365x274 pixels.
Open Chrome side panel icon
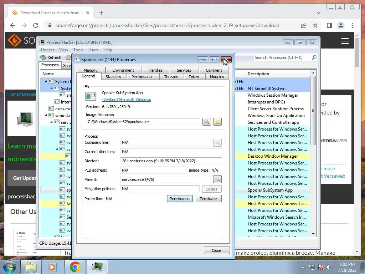coord(329,25)
